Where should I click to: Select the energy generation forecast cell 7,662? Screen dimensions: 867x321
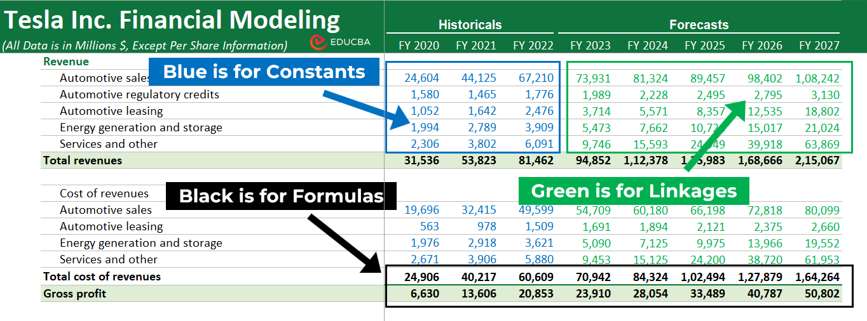click(653, 128)
